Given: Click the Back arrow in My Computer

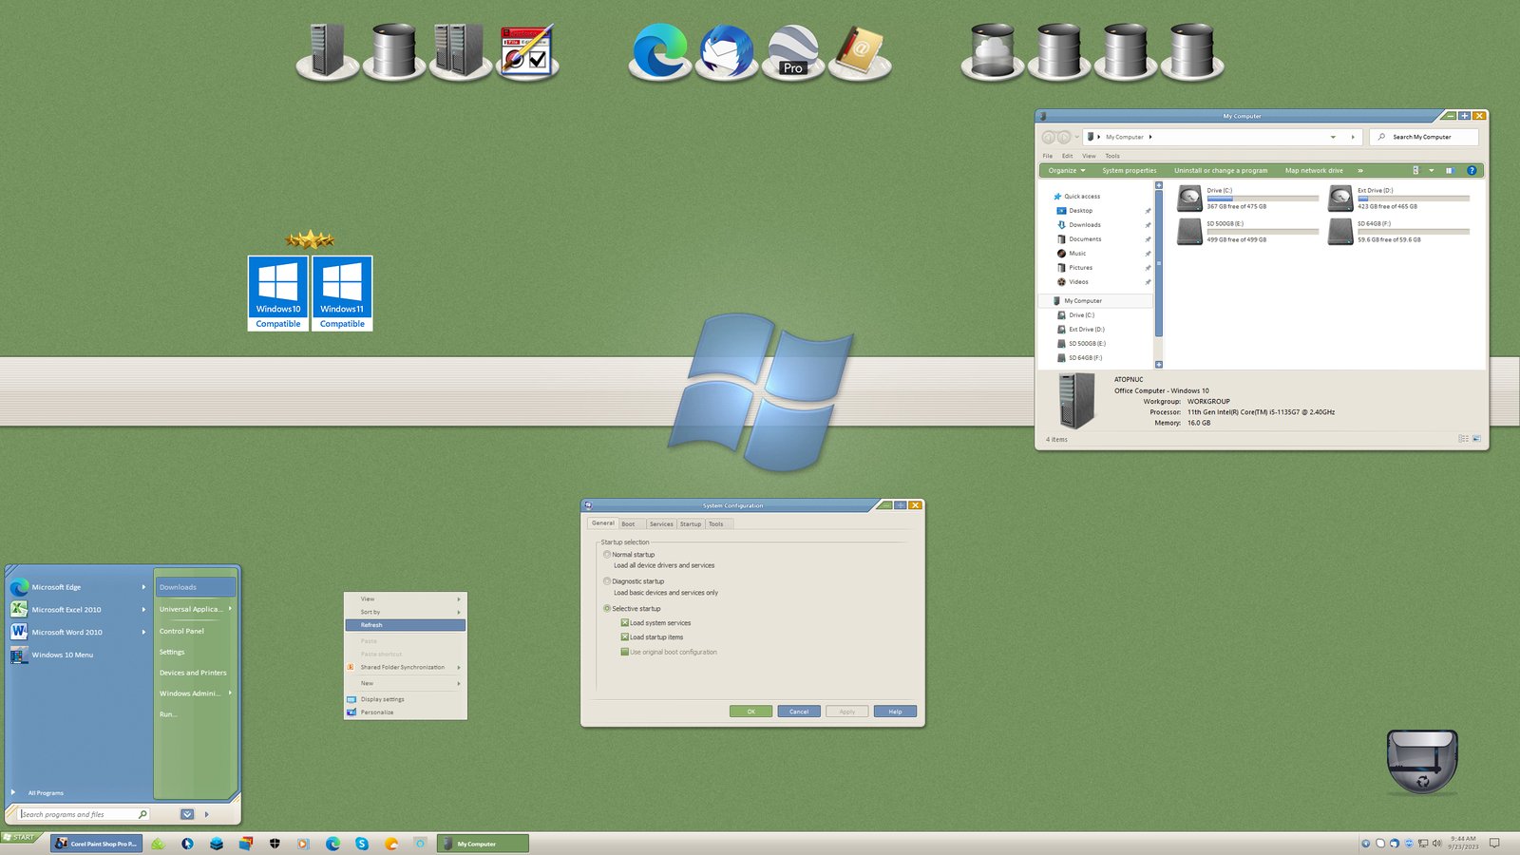Looking at the screenshot, I should (1049, 137).
